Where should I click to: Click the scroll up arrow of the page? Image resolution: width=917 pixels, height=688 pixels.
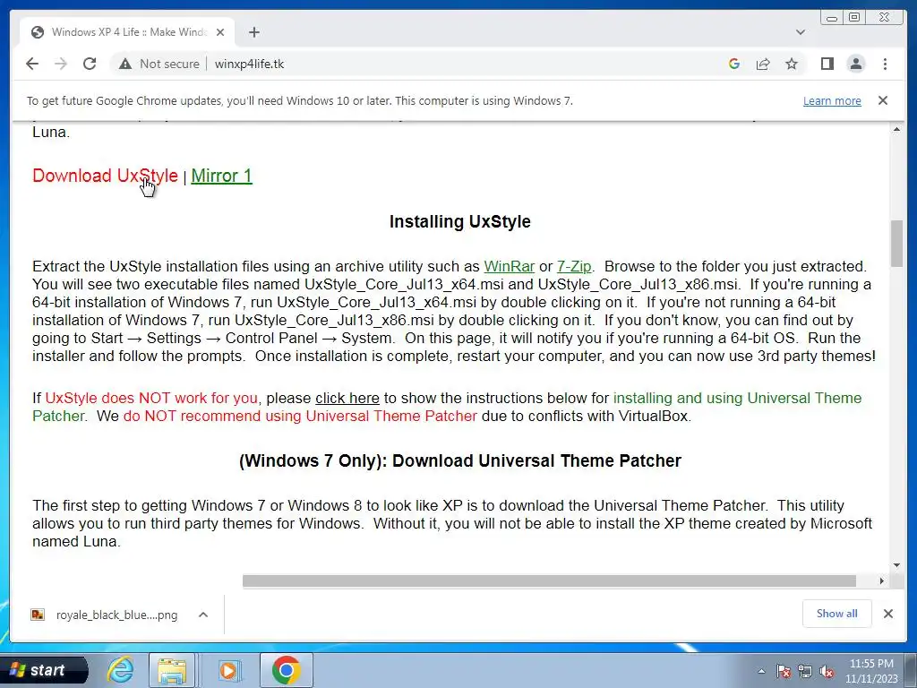[x=896, y=129]
